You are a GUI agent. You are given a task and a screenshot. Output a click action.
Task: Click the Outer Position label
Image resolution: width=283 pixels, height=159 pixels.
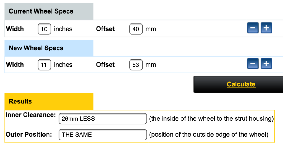click(x=29, y=135)
